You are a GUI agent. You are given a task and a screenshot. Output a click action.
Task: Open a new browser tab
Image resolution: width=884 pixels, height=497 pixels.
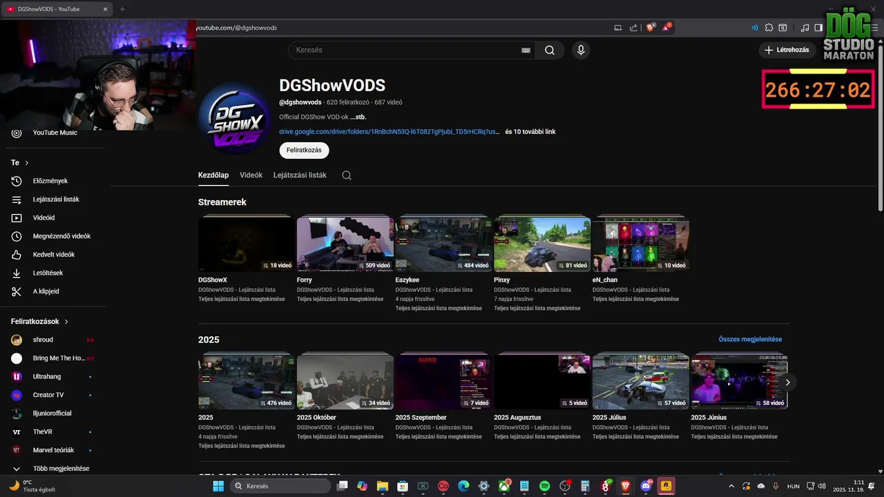pyautogui.click(x=122, y=9)
